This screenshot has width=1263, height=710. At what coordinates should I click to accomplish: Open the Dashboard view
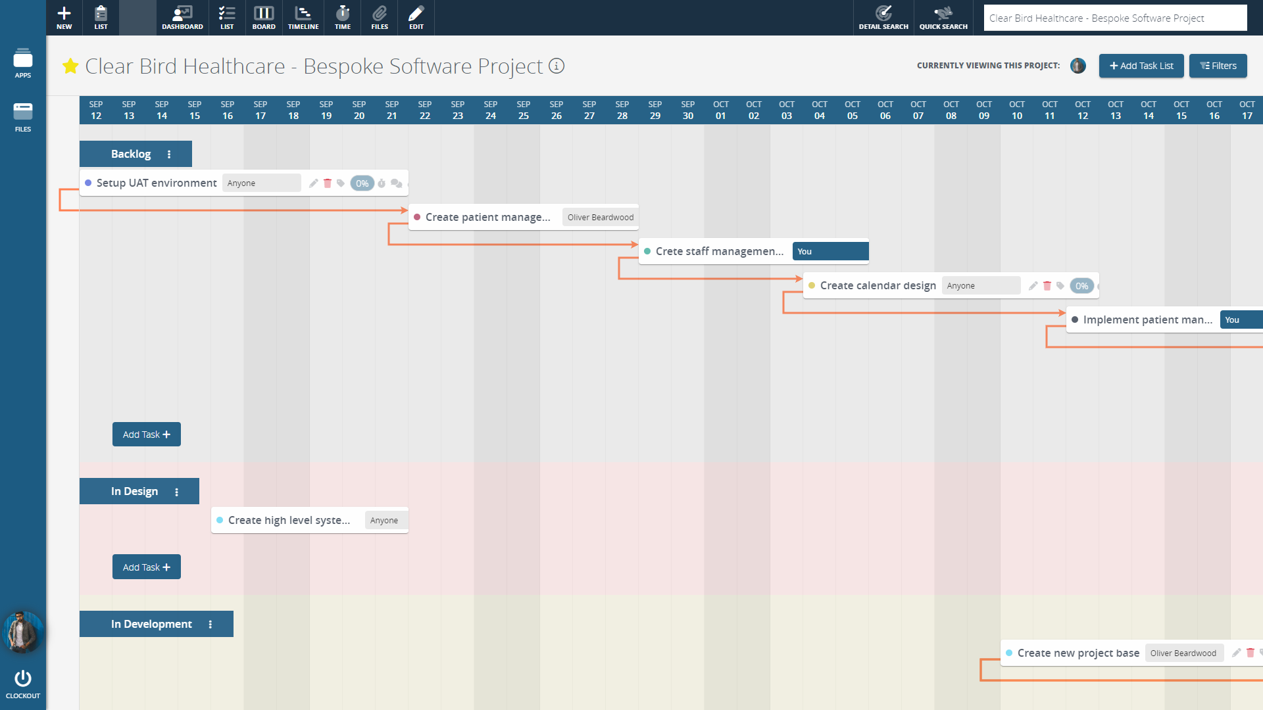(x=182, y=18)
